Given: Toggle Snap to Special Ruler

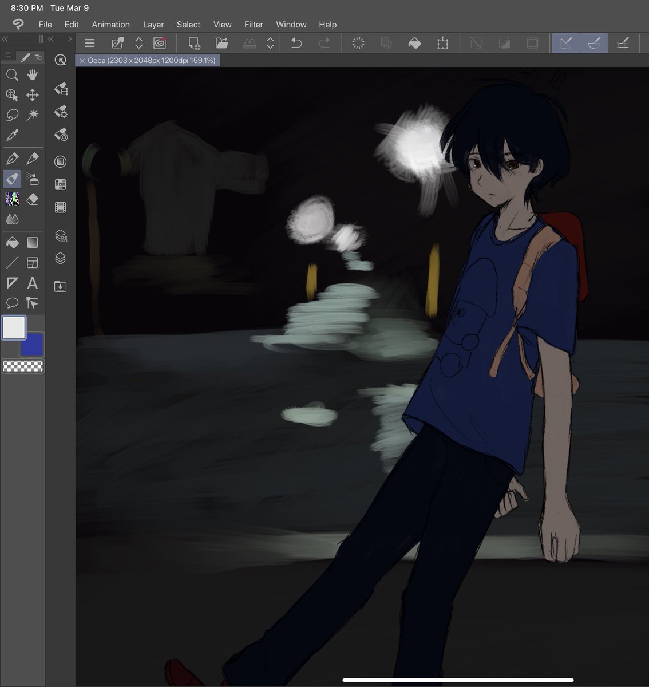Looking at the screenshot, I should (x=594, y=43).
